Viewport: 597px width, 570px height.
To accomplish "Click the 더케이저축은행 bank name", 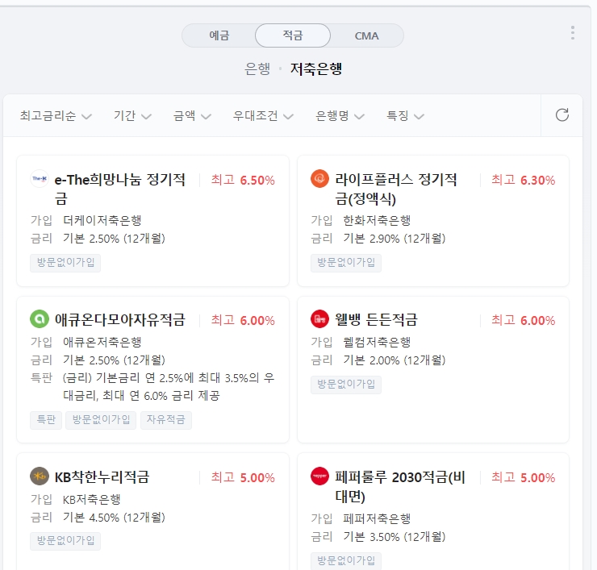I will (102, 220).
